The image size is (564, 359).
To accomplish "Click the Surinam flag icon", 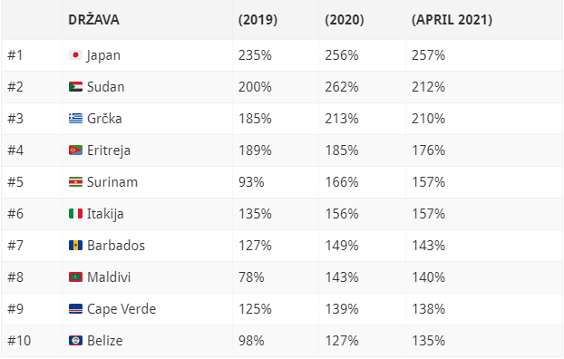I will pos(75,181).
